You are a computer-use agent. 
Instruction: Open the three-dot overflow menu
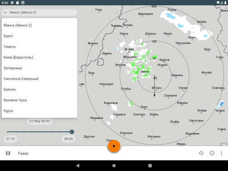tap(221, 153)
